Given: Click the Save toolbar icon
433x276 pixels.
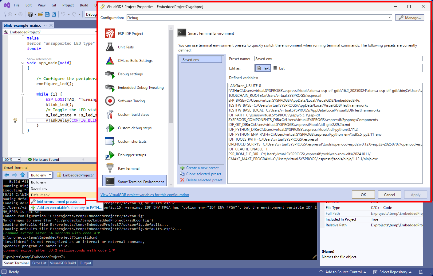Looking at the screenshot, I should [x=47, y=14].
